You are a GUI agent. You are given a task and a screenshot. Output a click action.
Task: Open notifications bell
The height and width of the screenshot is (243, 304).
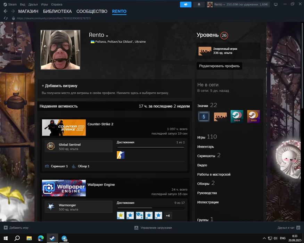tap(199, 4)
